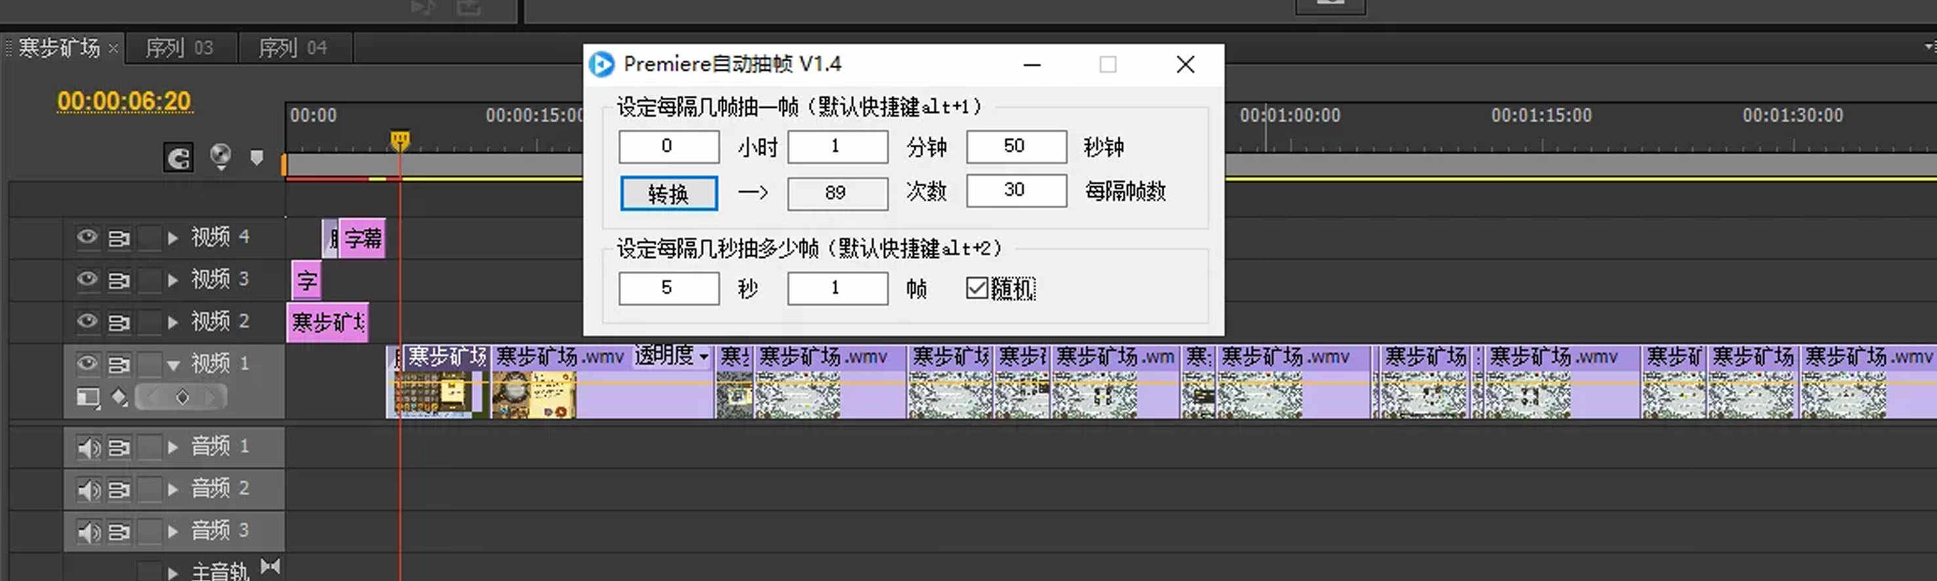Image resolution: width=1937 pixels, height=581 pixels.
Task: Toggle track lock box on 视频 4
Action: coord(150,238)
